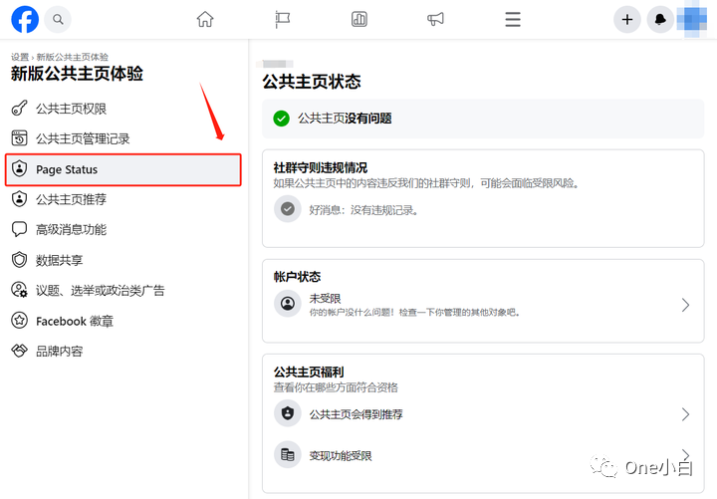Click the shield icon beside Page Status
The image size is (717, 499).
(x=19, y=168)
